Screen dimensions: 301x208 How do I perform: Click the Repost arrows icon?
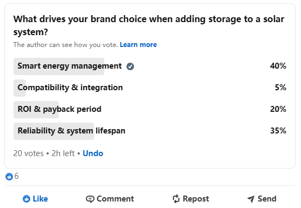coord(176,199)
